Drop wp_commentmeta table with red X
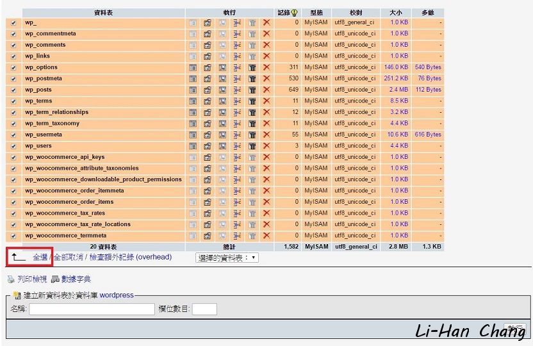 click(266, 34)
